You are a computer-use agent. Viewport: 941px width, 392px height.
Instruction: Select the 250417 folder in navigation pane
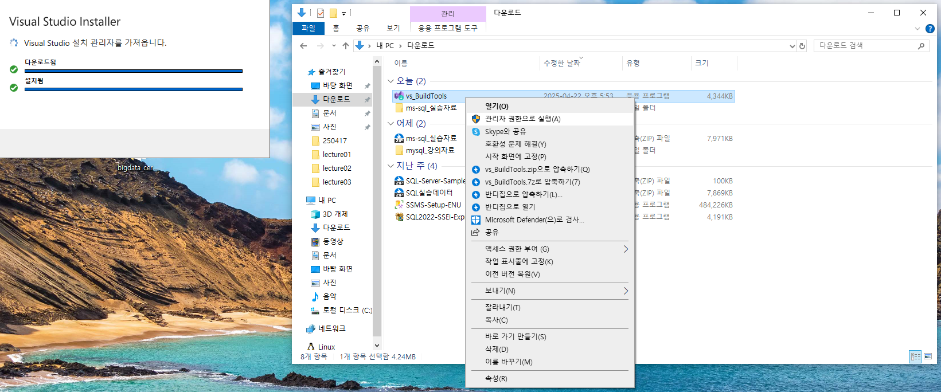[x=334, y=140]
